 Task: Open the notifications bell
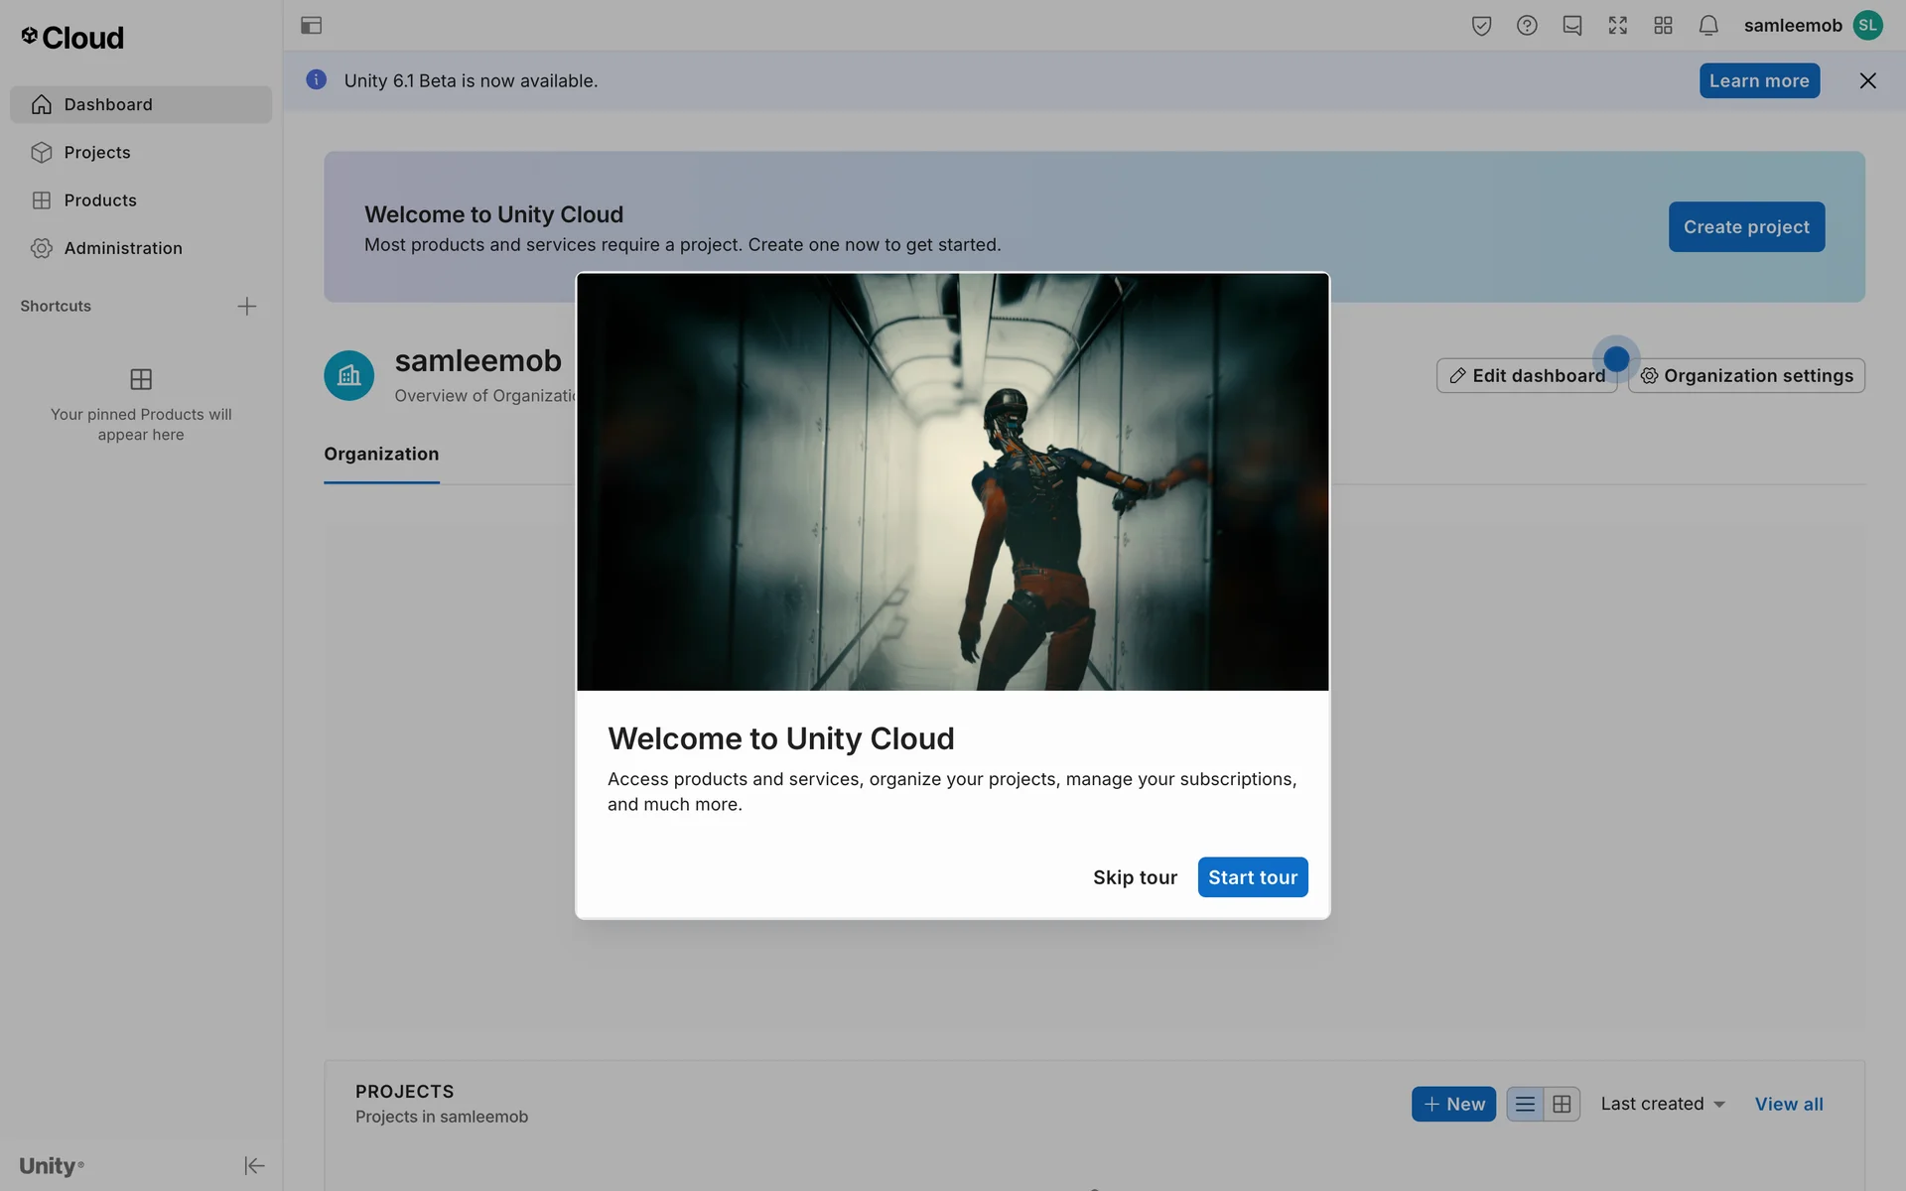pos(1708,26)
